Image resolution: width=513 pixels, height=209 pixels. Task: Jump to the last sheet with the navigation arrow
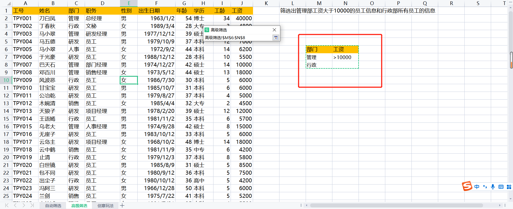32,205
